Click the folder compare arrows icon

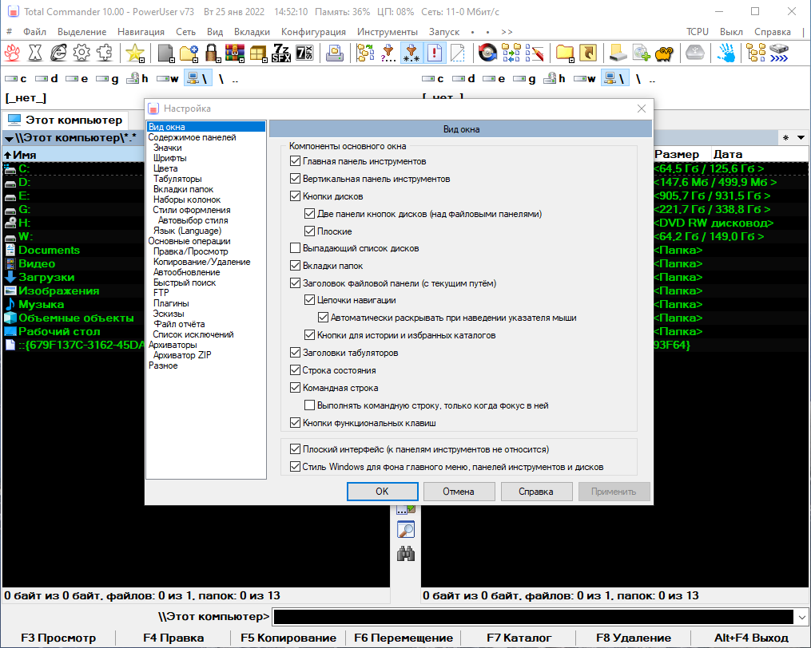tap(511, 53)
